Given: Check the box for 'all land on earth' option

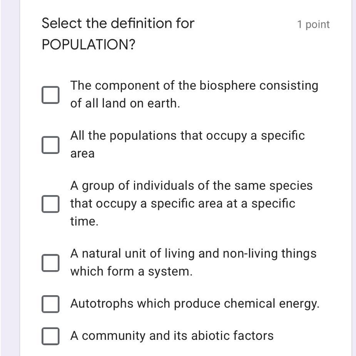Looking at the screenshot, I should [50, 95].
